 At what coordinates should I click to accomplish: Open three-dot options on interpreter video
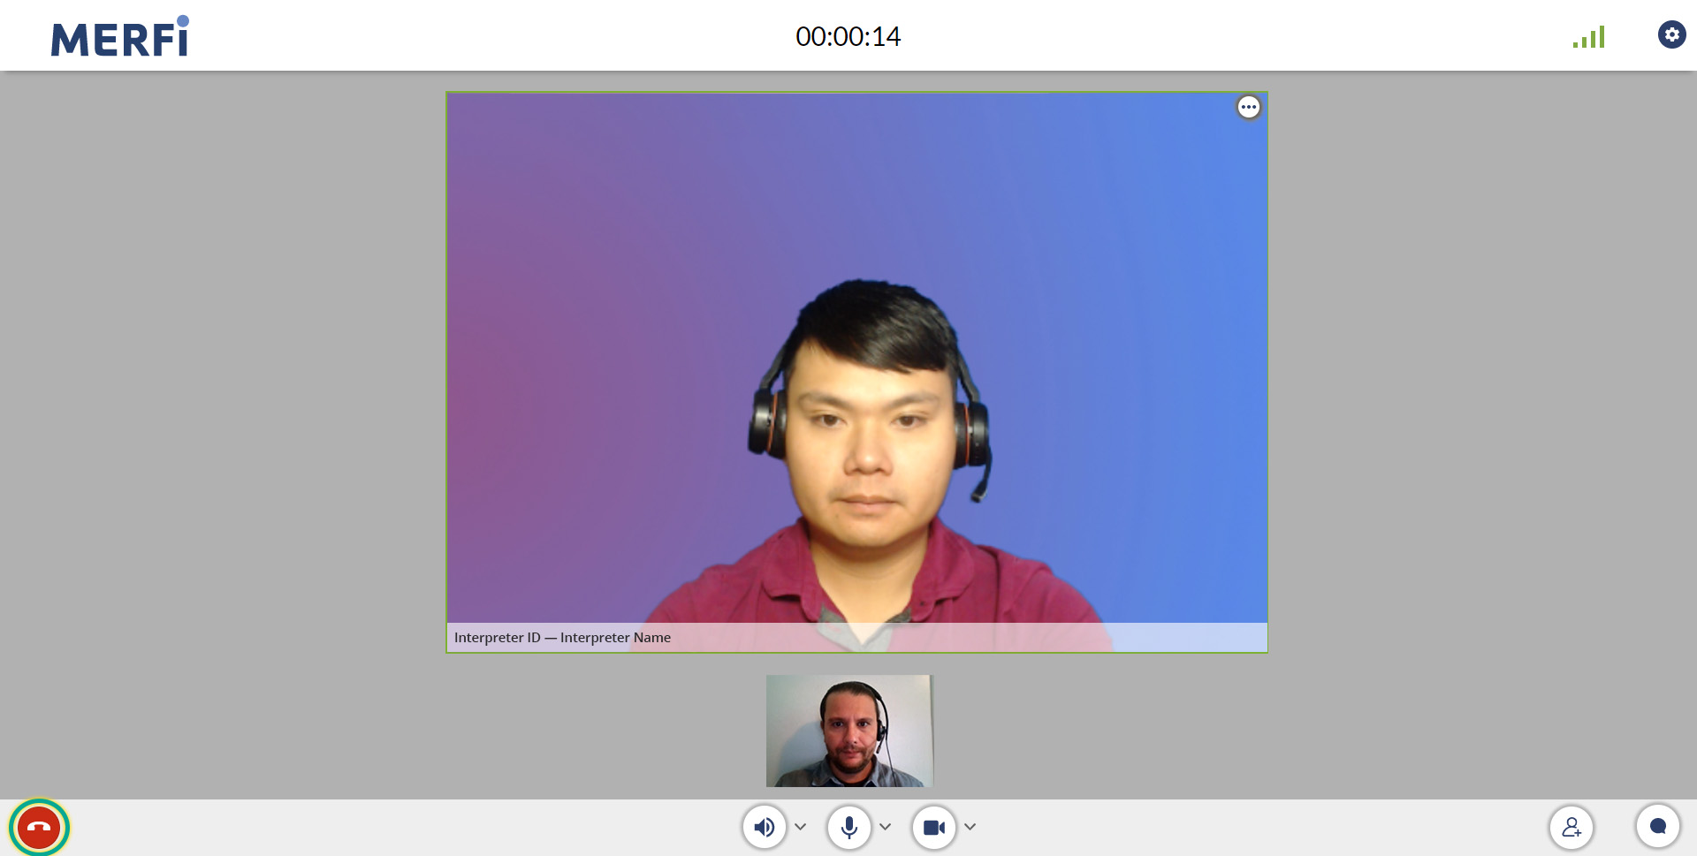coord(1248,107)
